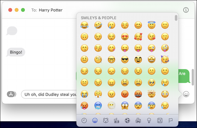The height and width of the screenshot is (128, 197).
Task: Insert the face with symbols on mouth emoji
Action: [x=138, y=94]
